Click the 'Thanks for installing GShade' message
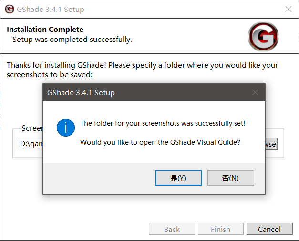 [x=142, y=70]
